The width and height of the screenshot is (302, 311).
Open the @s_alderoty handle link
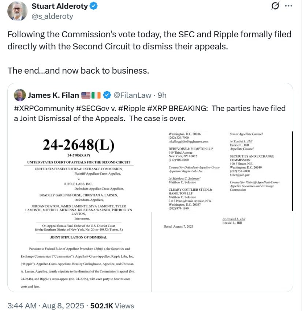[x=52, y=16]
